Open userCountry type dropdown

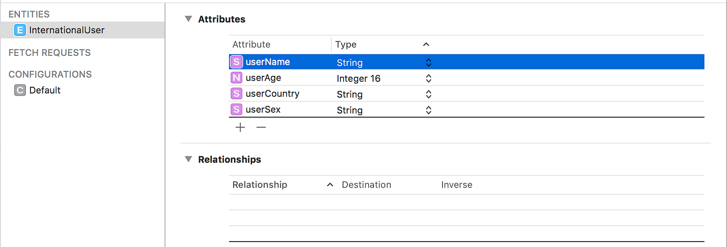click(x=428, y=94)
